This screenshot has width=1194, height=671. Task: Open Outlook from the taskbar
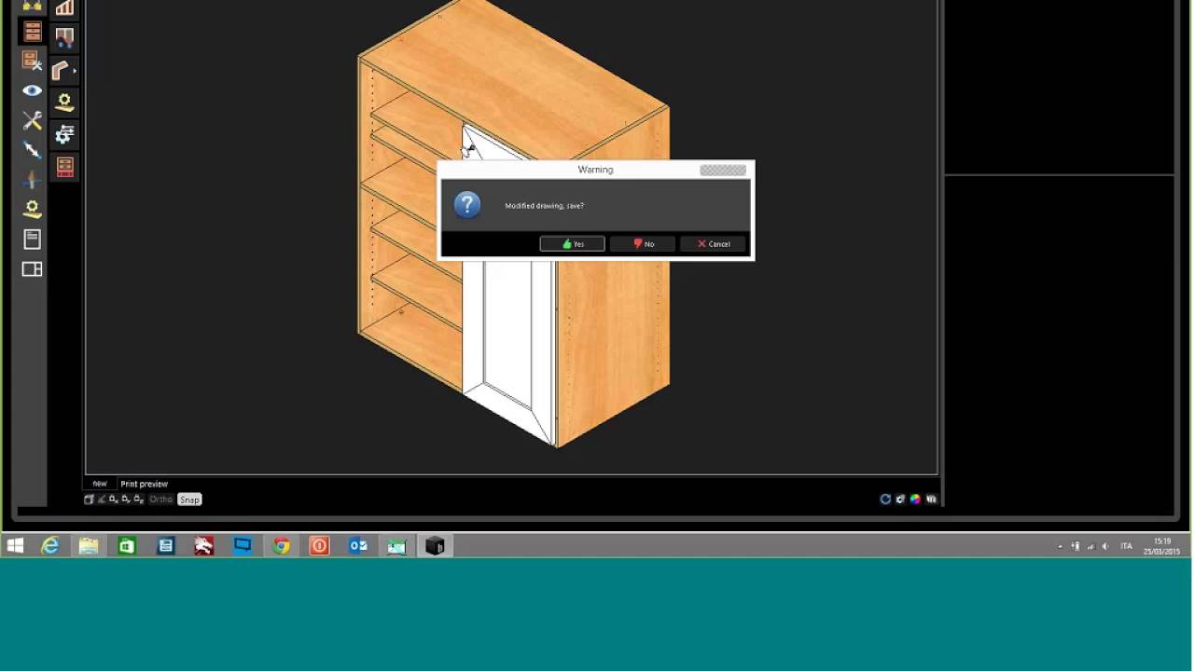pyautogui.click(x=358, y=546)
